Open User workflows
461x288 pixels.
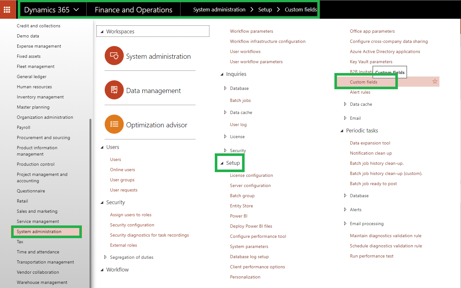(x=245, y=51)
